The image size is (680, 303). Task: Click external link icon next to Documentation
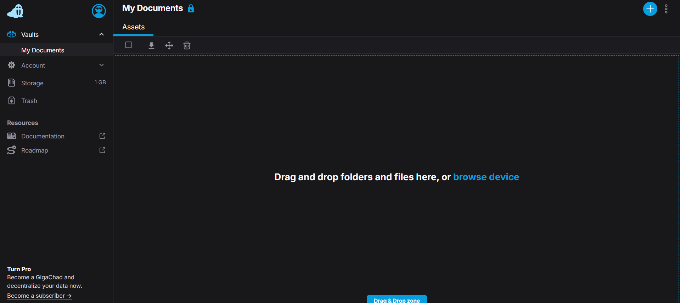point(102,136)
